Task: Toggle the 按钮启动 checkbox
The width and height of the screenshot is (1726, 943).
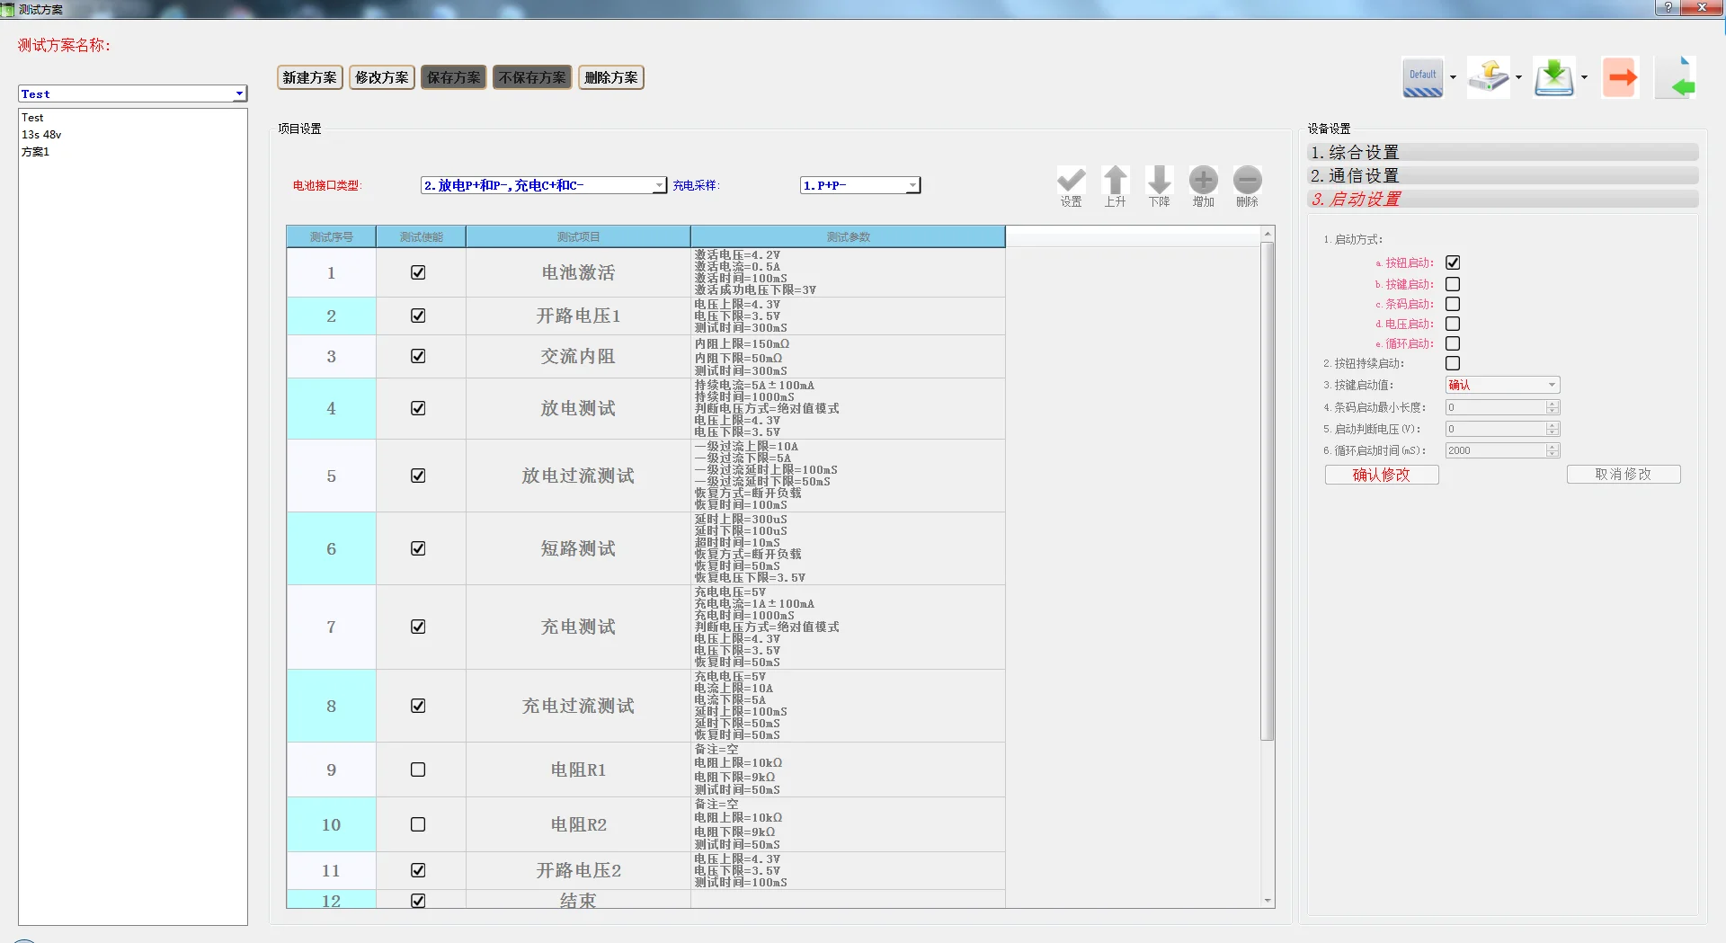Action: coord(1453,262)
